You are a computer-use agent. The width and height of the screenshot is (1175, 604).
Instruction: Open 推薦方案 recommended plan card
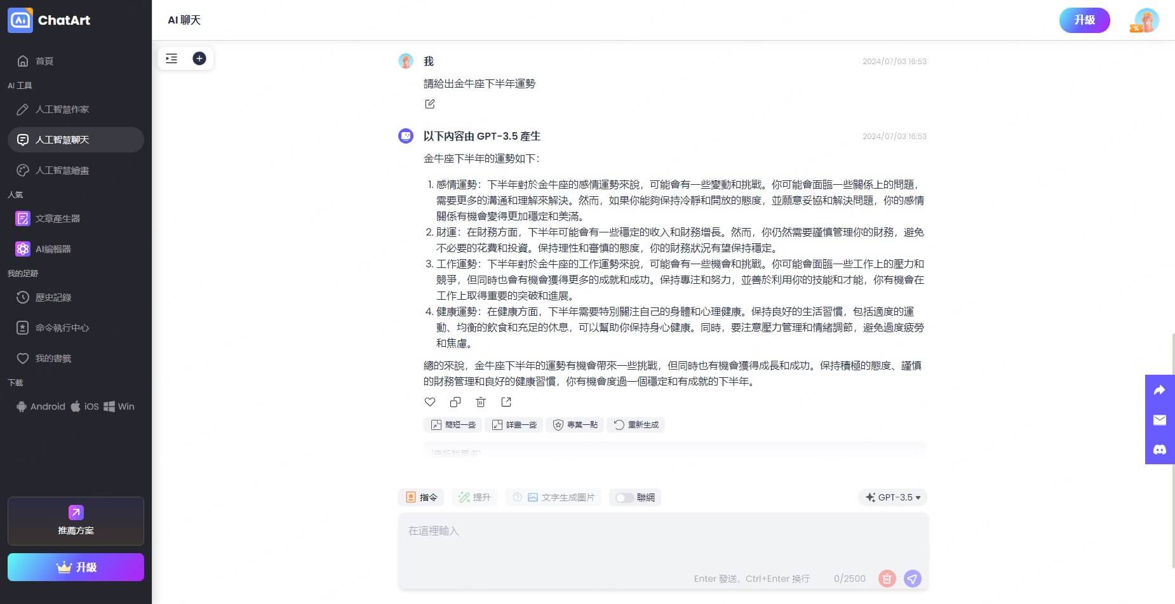[x=76, y=521]
